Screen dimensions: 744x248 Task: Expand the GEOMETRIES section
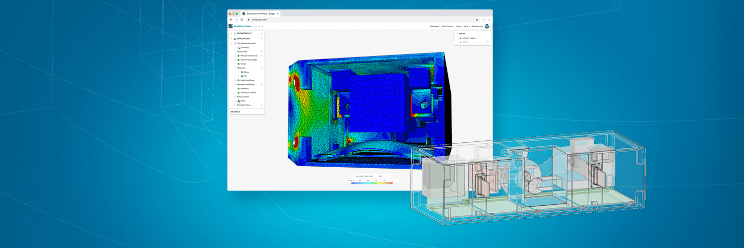231,33
